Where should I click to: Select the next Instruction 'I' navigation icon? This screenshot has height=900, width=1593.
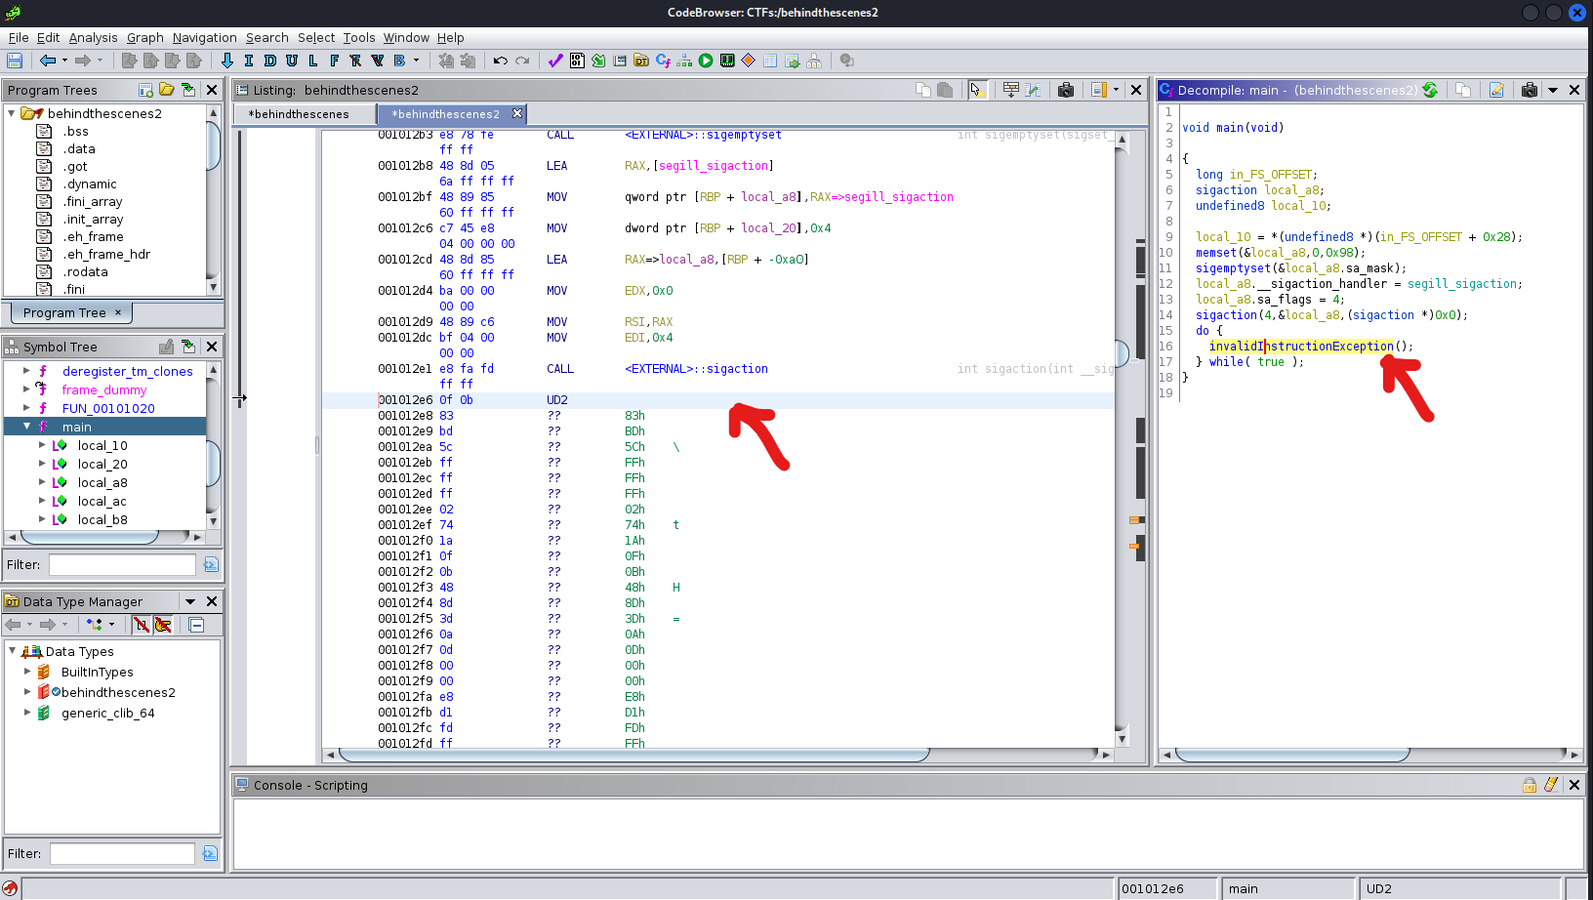pyautogui.click(x=249, y=61)
